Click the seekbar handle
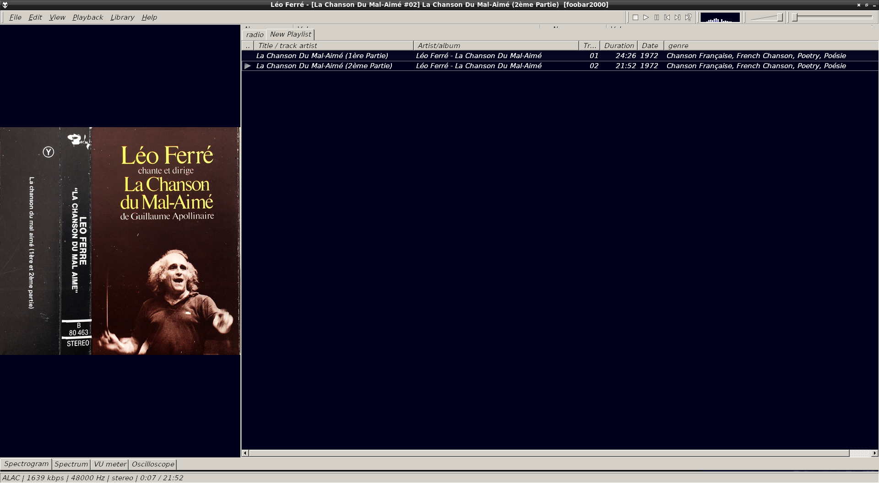 [795, 17]
